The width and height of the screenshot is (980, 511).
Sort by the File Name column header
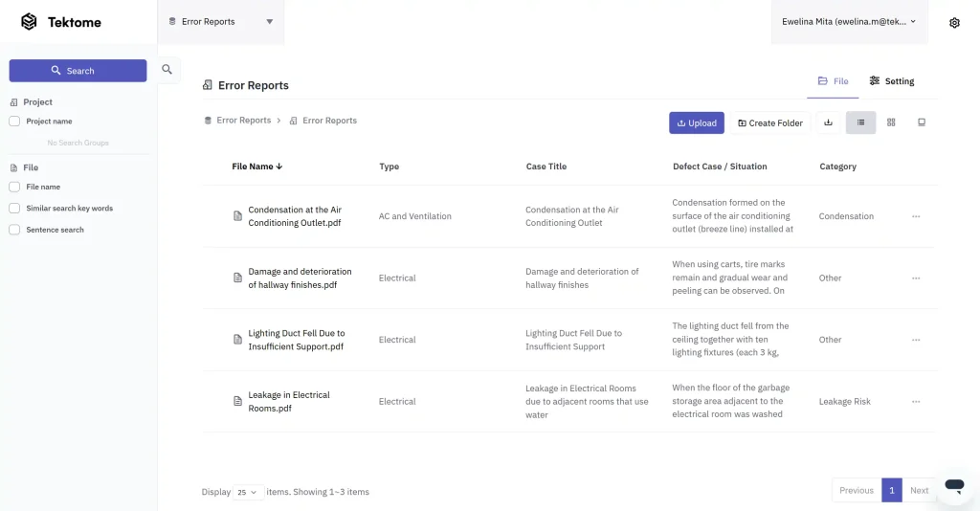256,167
